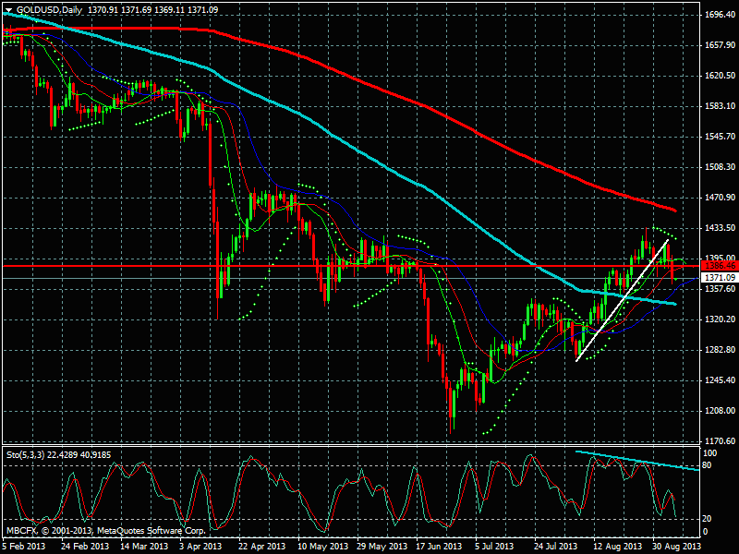The width and height of the screenshot is (739, 554).
Task: Click the stochastic level 80 label
Action: [708, 466]
